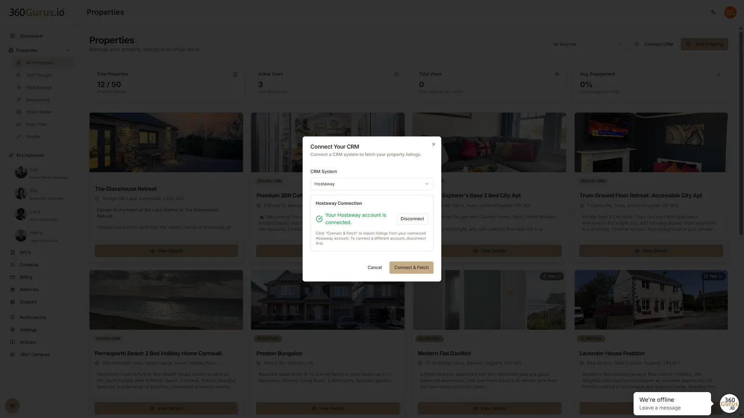744x418 pixels.
Task: View Details for Modern Flat Dawlish
Action: click(x=489, y=408)
